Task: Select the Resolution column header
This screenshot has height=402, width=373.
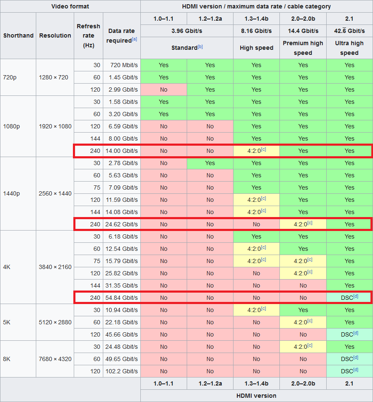Action: click(x=55, y=35)
